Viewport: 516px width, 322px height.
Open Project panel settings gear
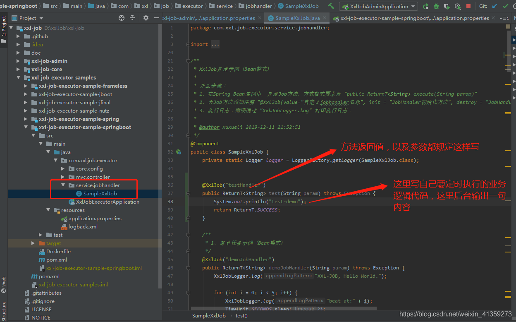(x=146, y=18)
